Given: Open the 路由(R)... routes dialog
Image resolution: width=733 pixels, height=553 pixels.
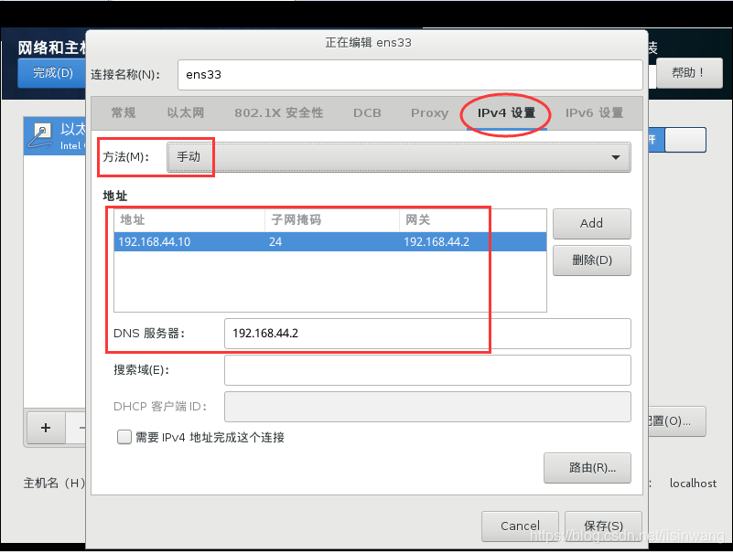Looking at the screenshot, I should [587, 468].
